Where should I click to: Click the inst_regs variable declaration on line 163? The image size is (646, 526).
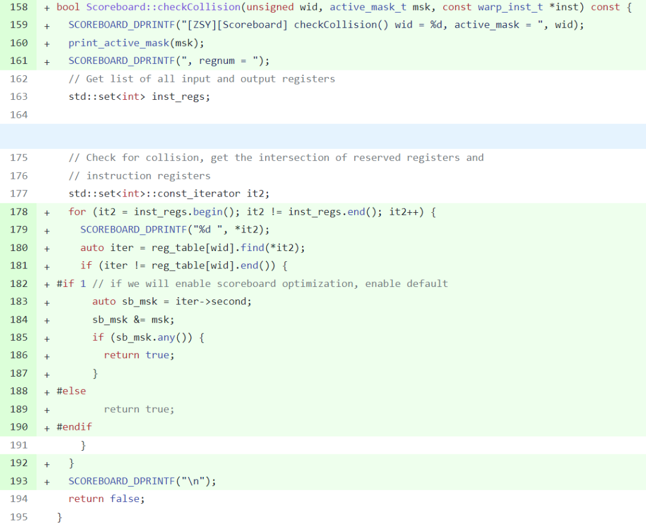click(x=181, y=97)
